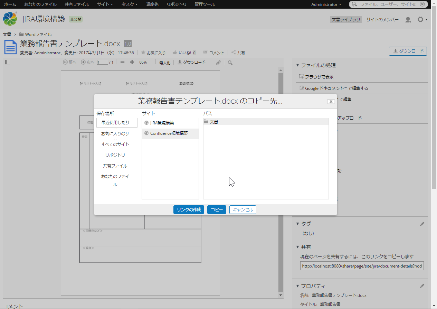This screenshot has width=437, height=309.
Task: Click the サイトのメンバー link
Action: (382, 20)
